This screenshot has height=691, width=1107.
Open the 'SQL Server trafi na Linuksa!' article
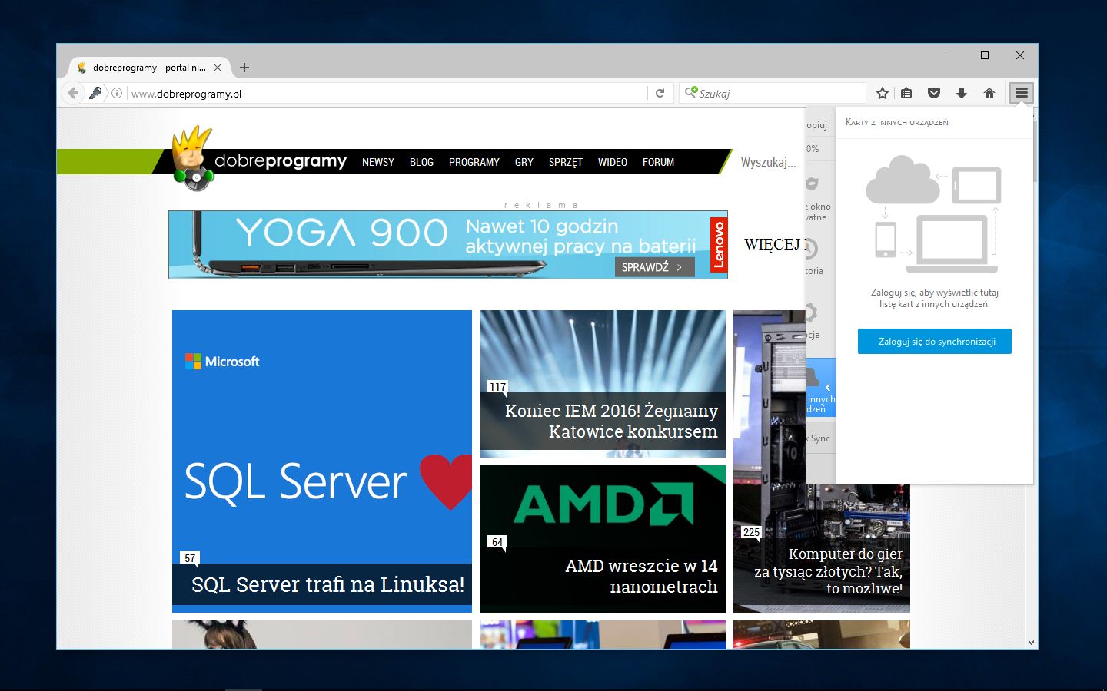(x=327, y=584)
